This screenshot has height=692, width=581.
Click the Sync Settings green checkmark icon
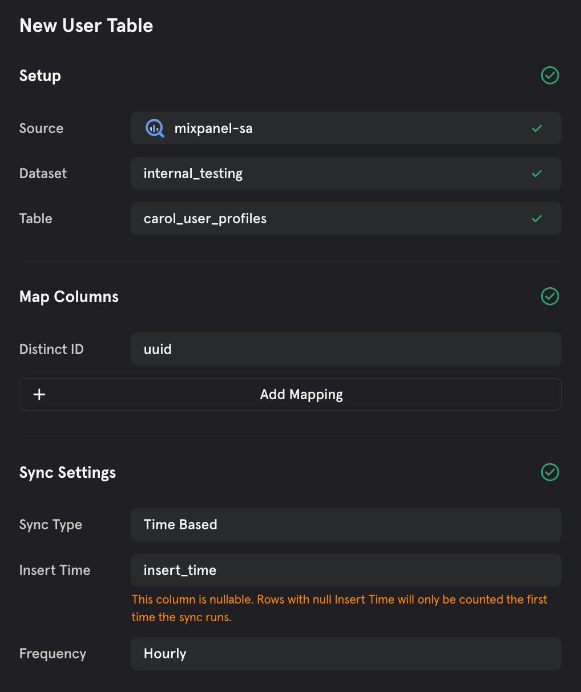tap(550, 472)
